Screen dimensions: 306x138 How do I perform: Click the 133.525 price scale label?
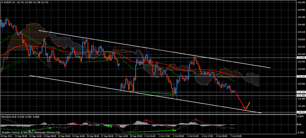click(x=301, y=47)
